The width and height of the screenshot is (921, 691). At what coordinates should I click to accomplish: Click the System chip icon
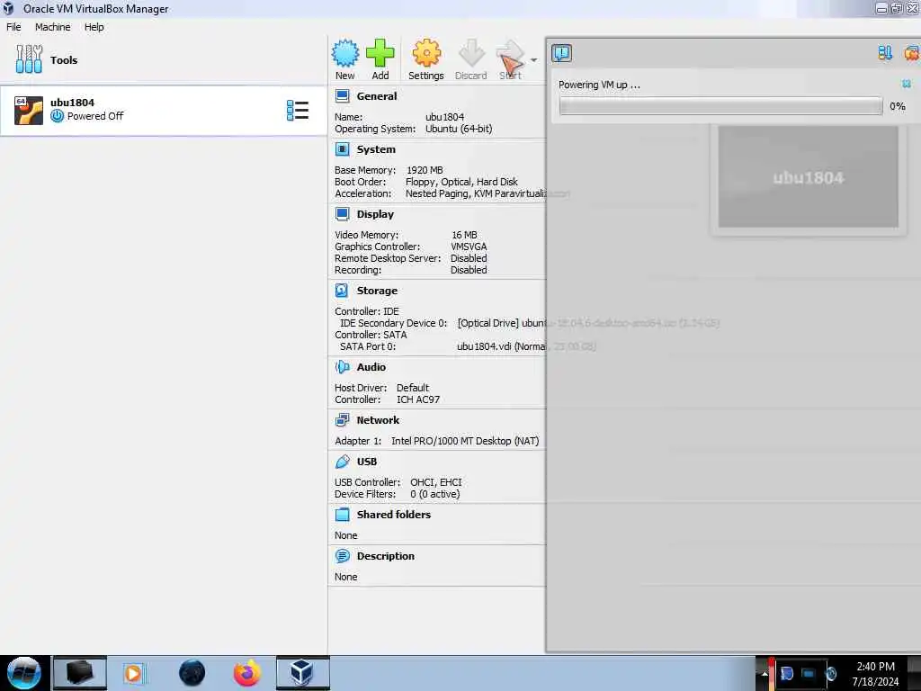point(342,149)
